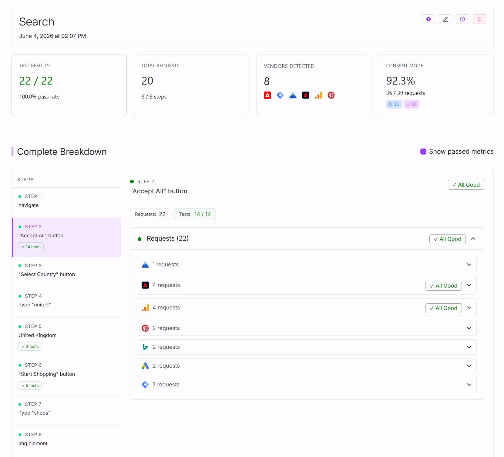Click the D:36 consent mode badge
Screen dimensions: 504x457
point(394,104)
